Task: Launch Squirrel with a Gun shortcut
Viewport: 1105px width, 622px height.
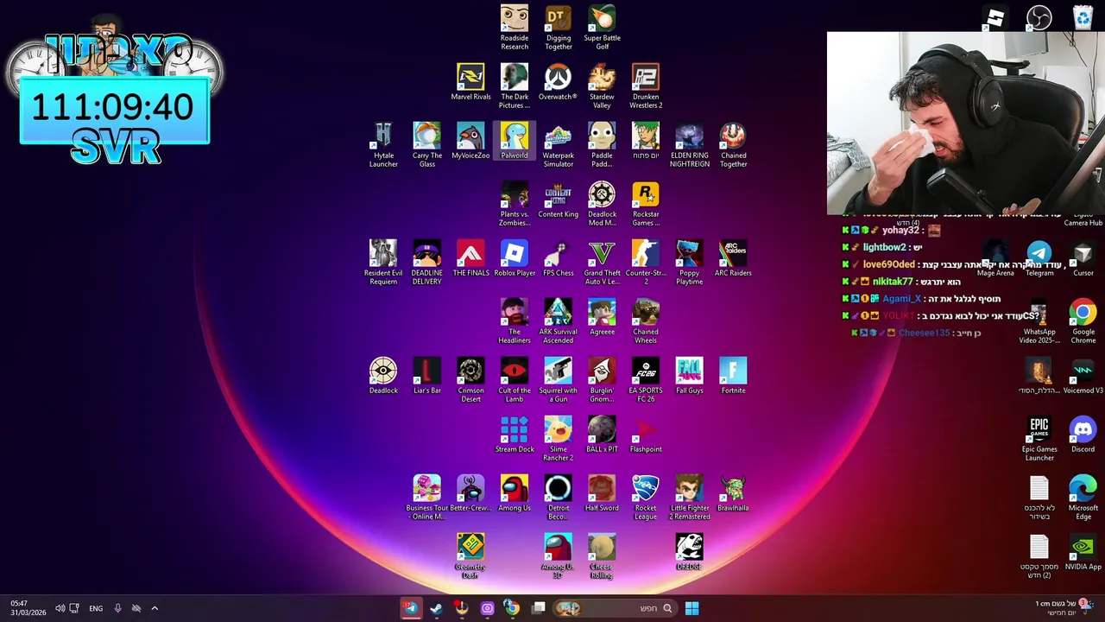Action: click(x=558, y=380)
